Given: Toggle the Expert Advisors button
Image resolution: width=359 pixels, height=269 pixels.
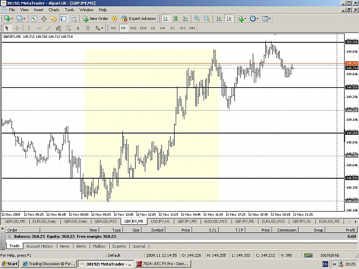Looking at the screenshot, I should click(x=138, y=18).
